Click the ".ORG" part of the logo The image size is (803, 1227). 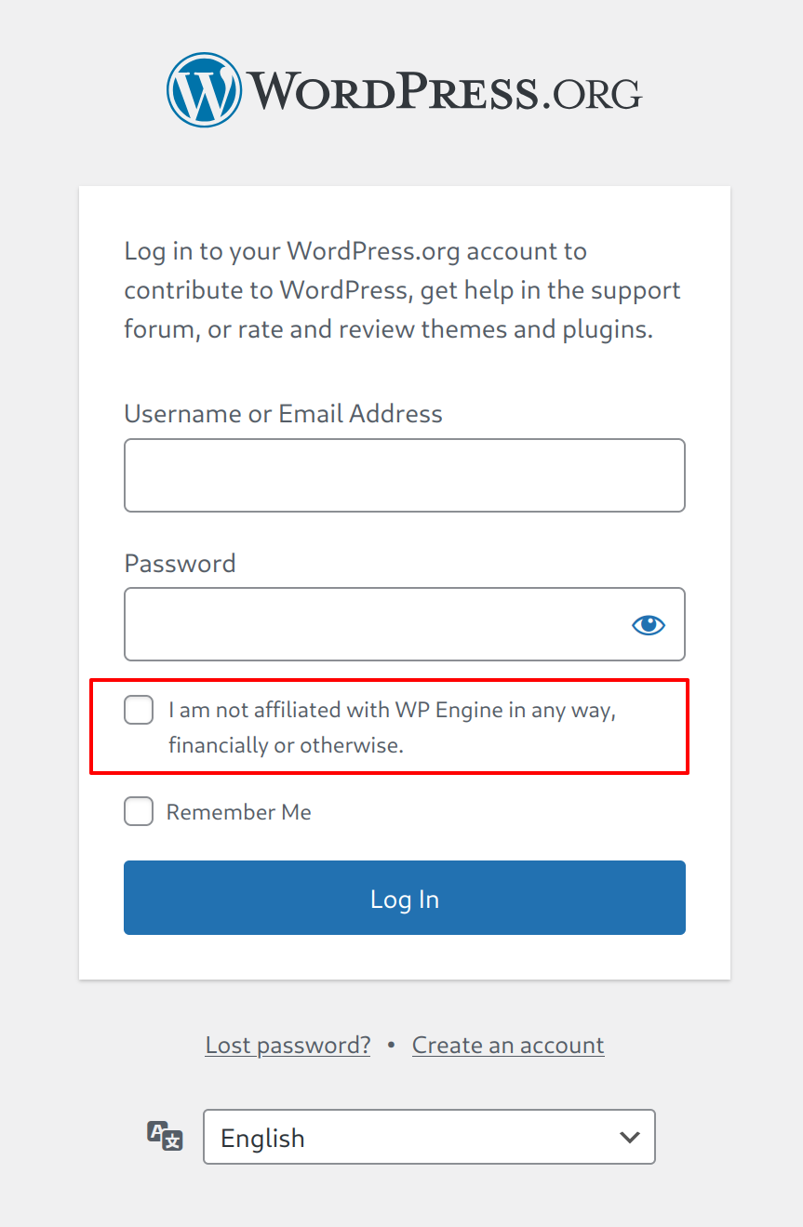point(592,94)
